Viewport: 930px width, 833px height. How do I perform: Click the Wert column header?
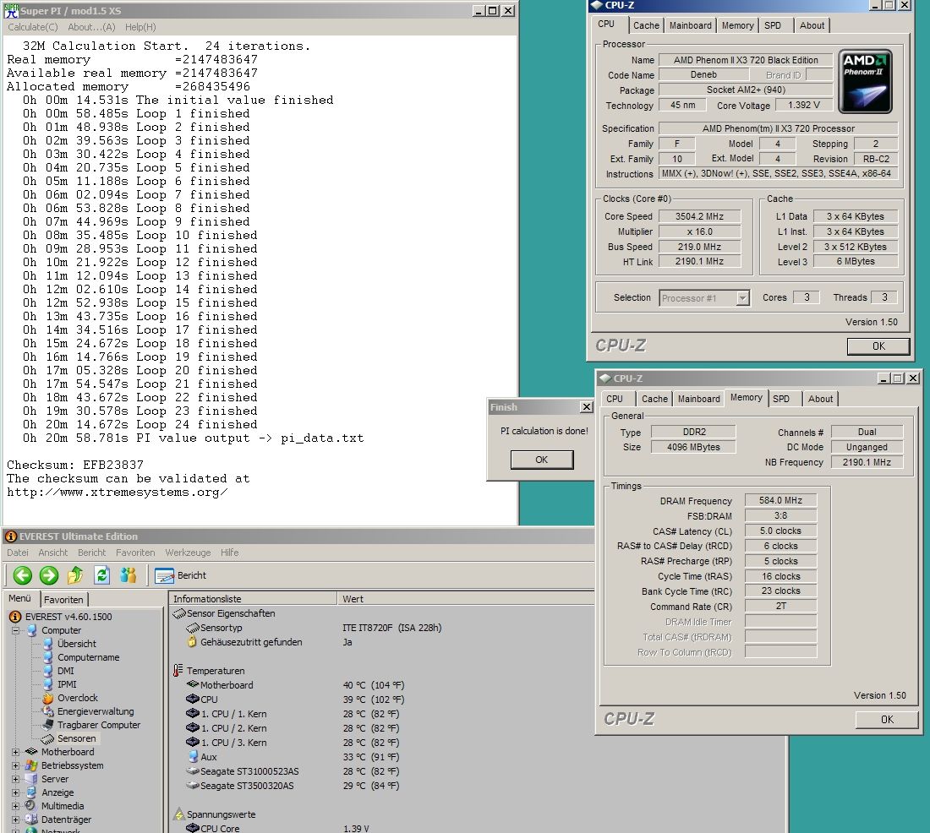[x=353, y=599]
